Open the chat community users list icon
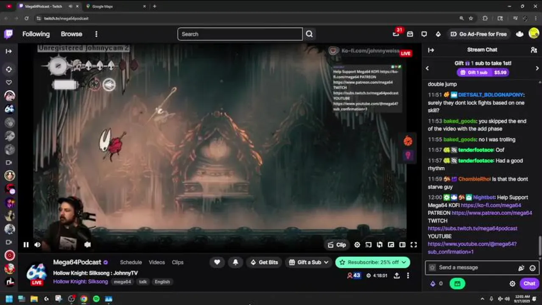The width and height of the screenshot is (542, 305). click(x=534, y=50)
